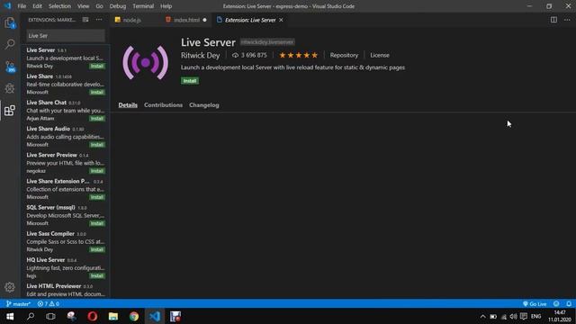576x324 pixels.
Task: Click the master branch status bar item
Action: 18,304
